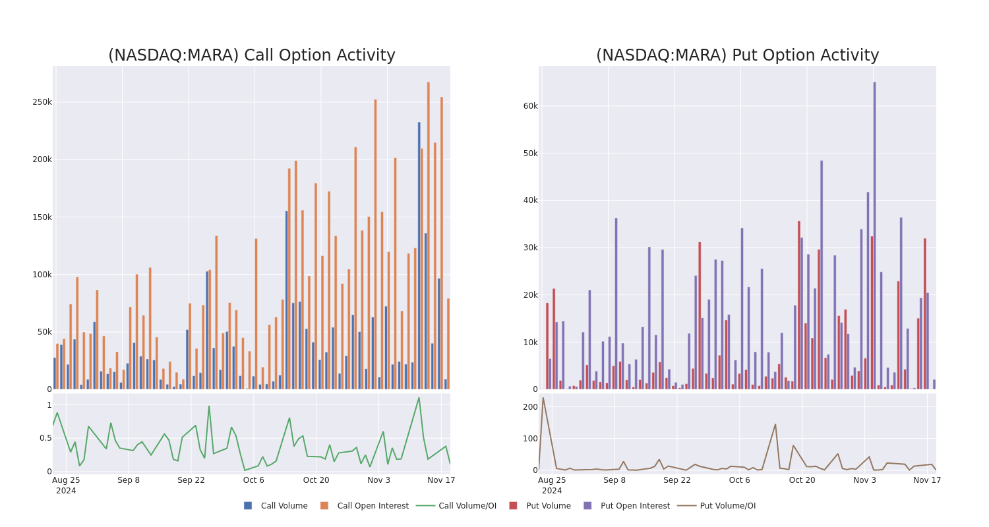989x527 pixels.
Task: Click the tallest purple put open interest bar
Action: coord(875,236)
